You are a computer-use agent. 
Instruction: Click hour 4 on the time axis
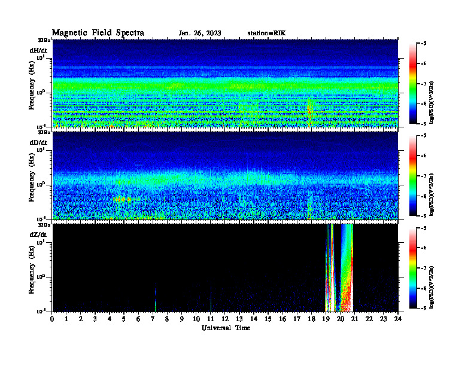pos(110,319)
